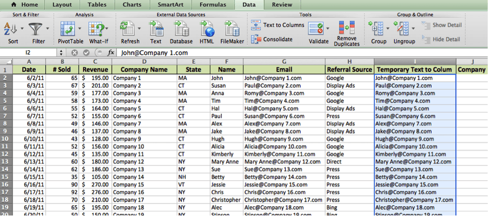Switch to the Formulas tab

(x=213, y=5)
